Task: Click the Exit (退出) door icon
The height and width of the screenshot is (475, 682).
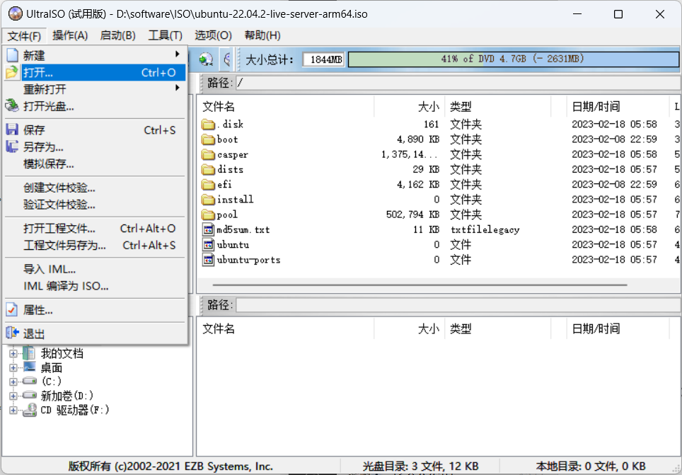Action: (12, 333)
